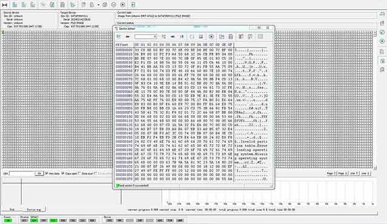The image size is (387, 224).
Task: Click the plain circle icon in main toolbar
Action: pyautogui.click(x=114, y=5)
